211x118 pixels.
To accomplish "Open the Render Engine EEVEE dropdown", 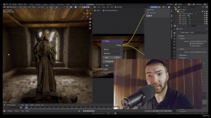I will (x=198, y=32).
